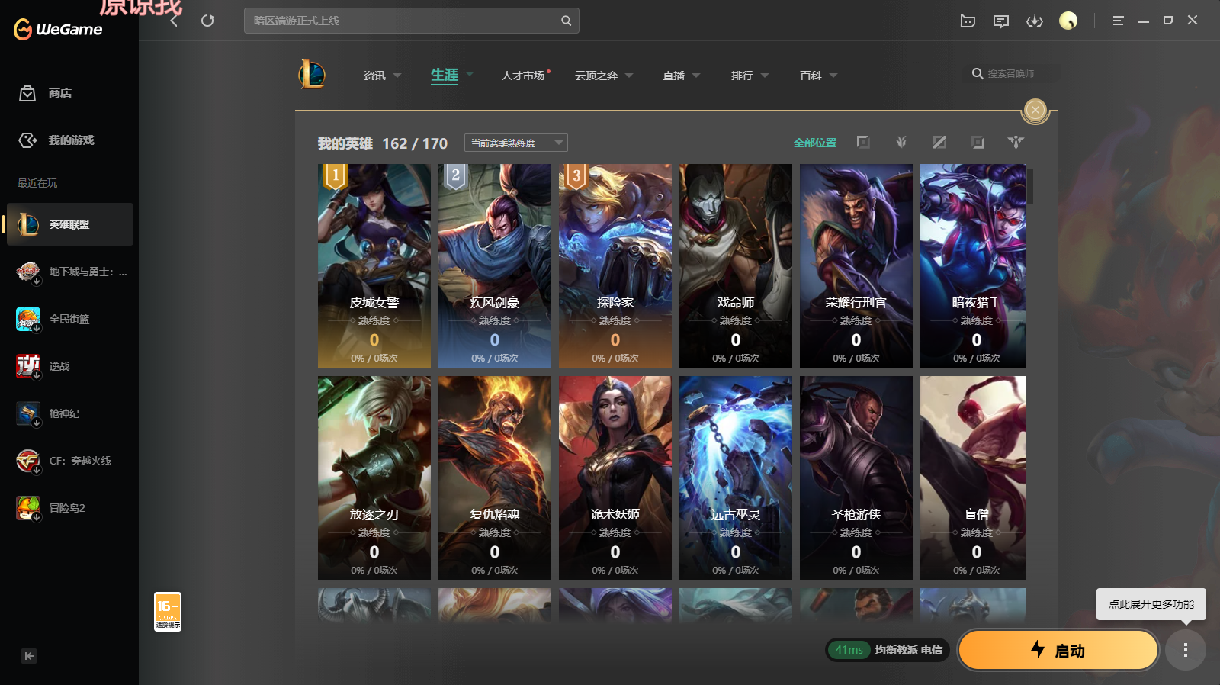Click the search magnifier in top search bar
This screenshot has height=685, width=1220.
[x=566, y=21]
